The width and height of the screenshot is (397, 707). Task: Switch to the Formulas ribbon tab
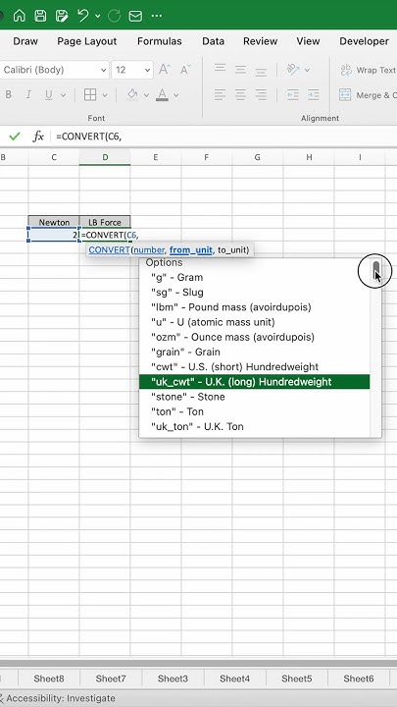tap(160, 41)
